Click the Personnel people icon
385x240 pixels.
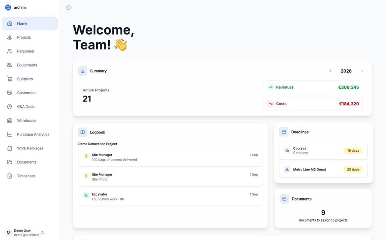pyautogui.click(x=10, y=51)
